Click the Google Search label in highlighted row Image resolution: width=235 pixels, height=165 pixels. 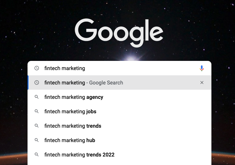click(x=106, y=82)
